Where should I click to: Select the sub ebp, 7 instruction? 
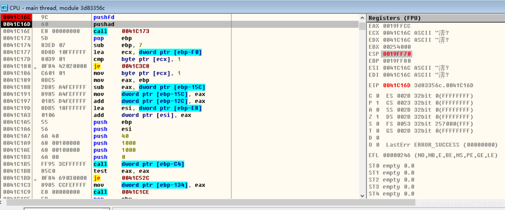pos(118,45)
